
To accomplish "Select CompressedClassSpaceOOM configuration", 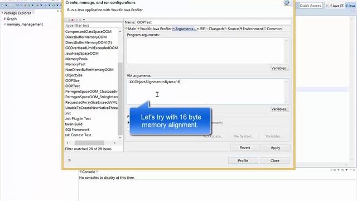I will 88,31.
